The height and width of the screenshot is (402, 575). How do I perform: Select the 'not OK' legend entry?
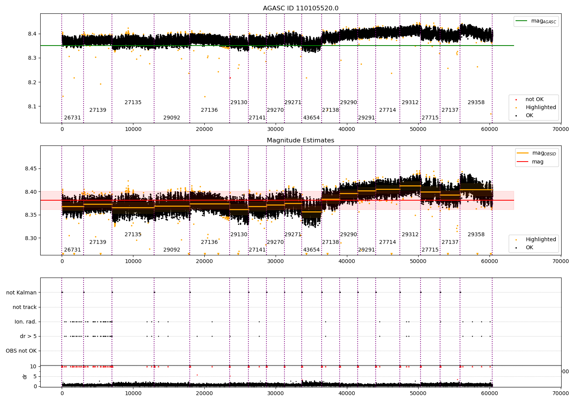pyautogui.click(x=534, y=99)
